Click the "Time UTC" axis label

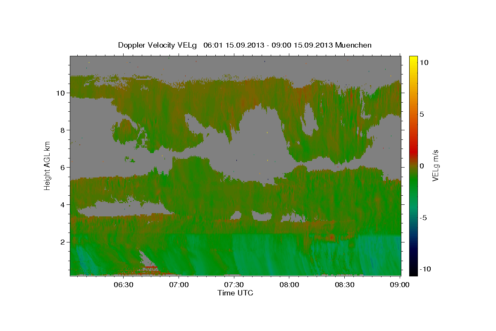point(235,293)
